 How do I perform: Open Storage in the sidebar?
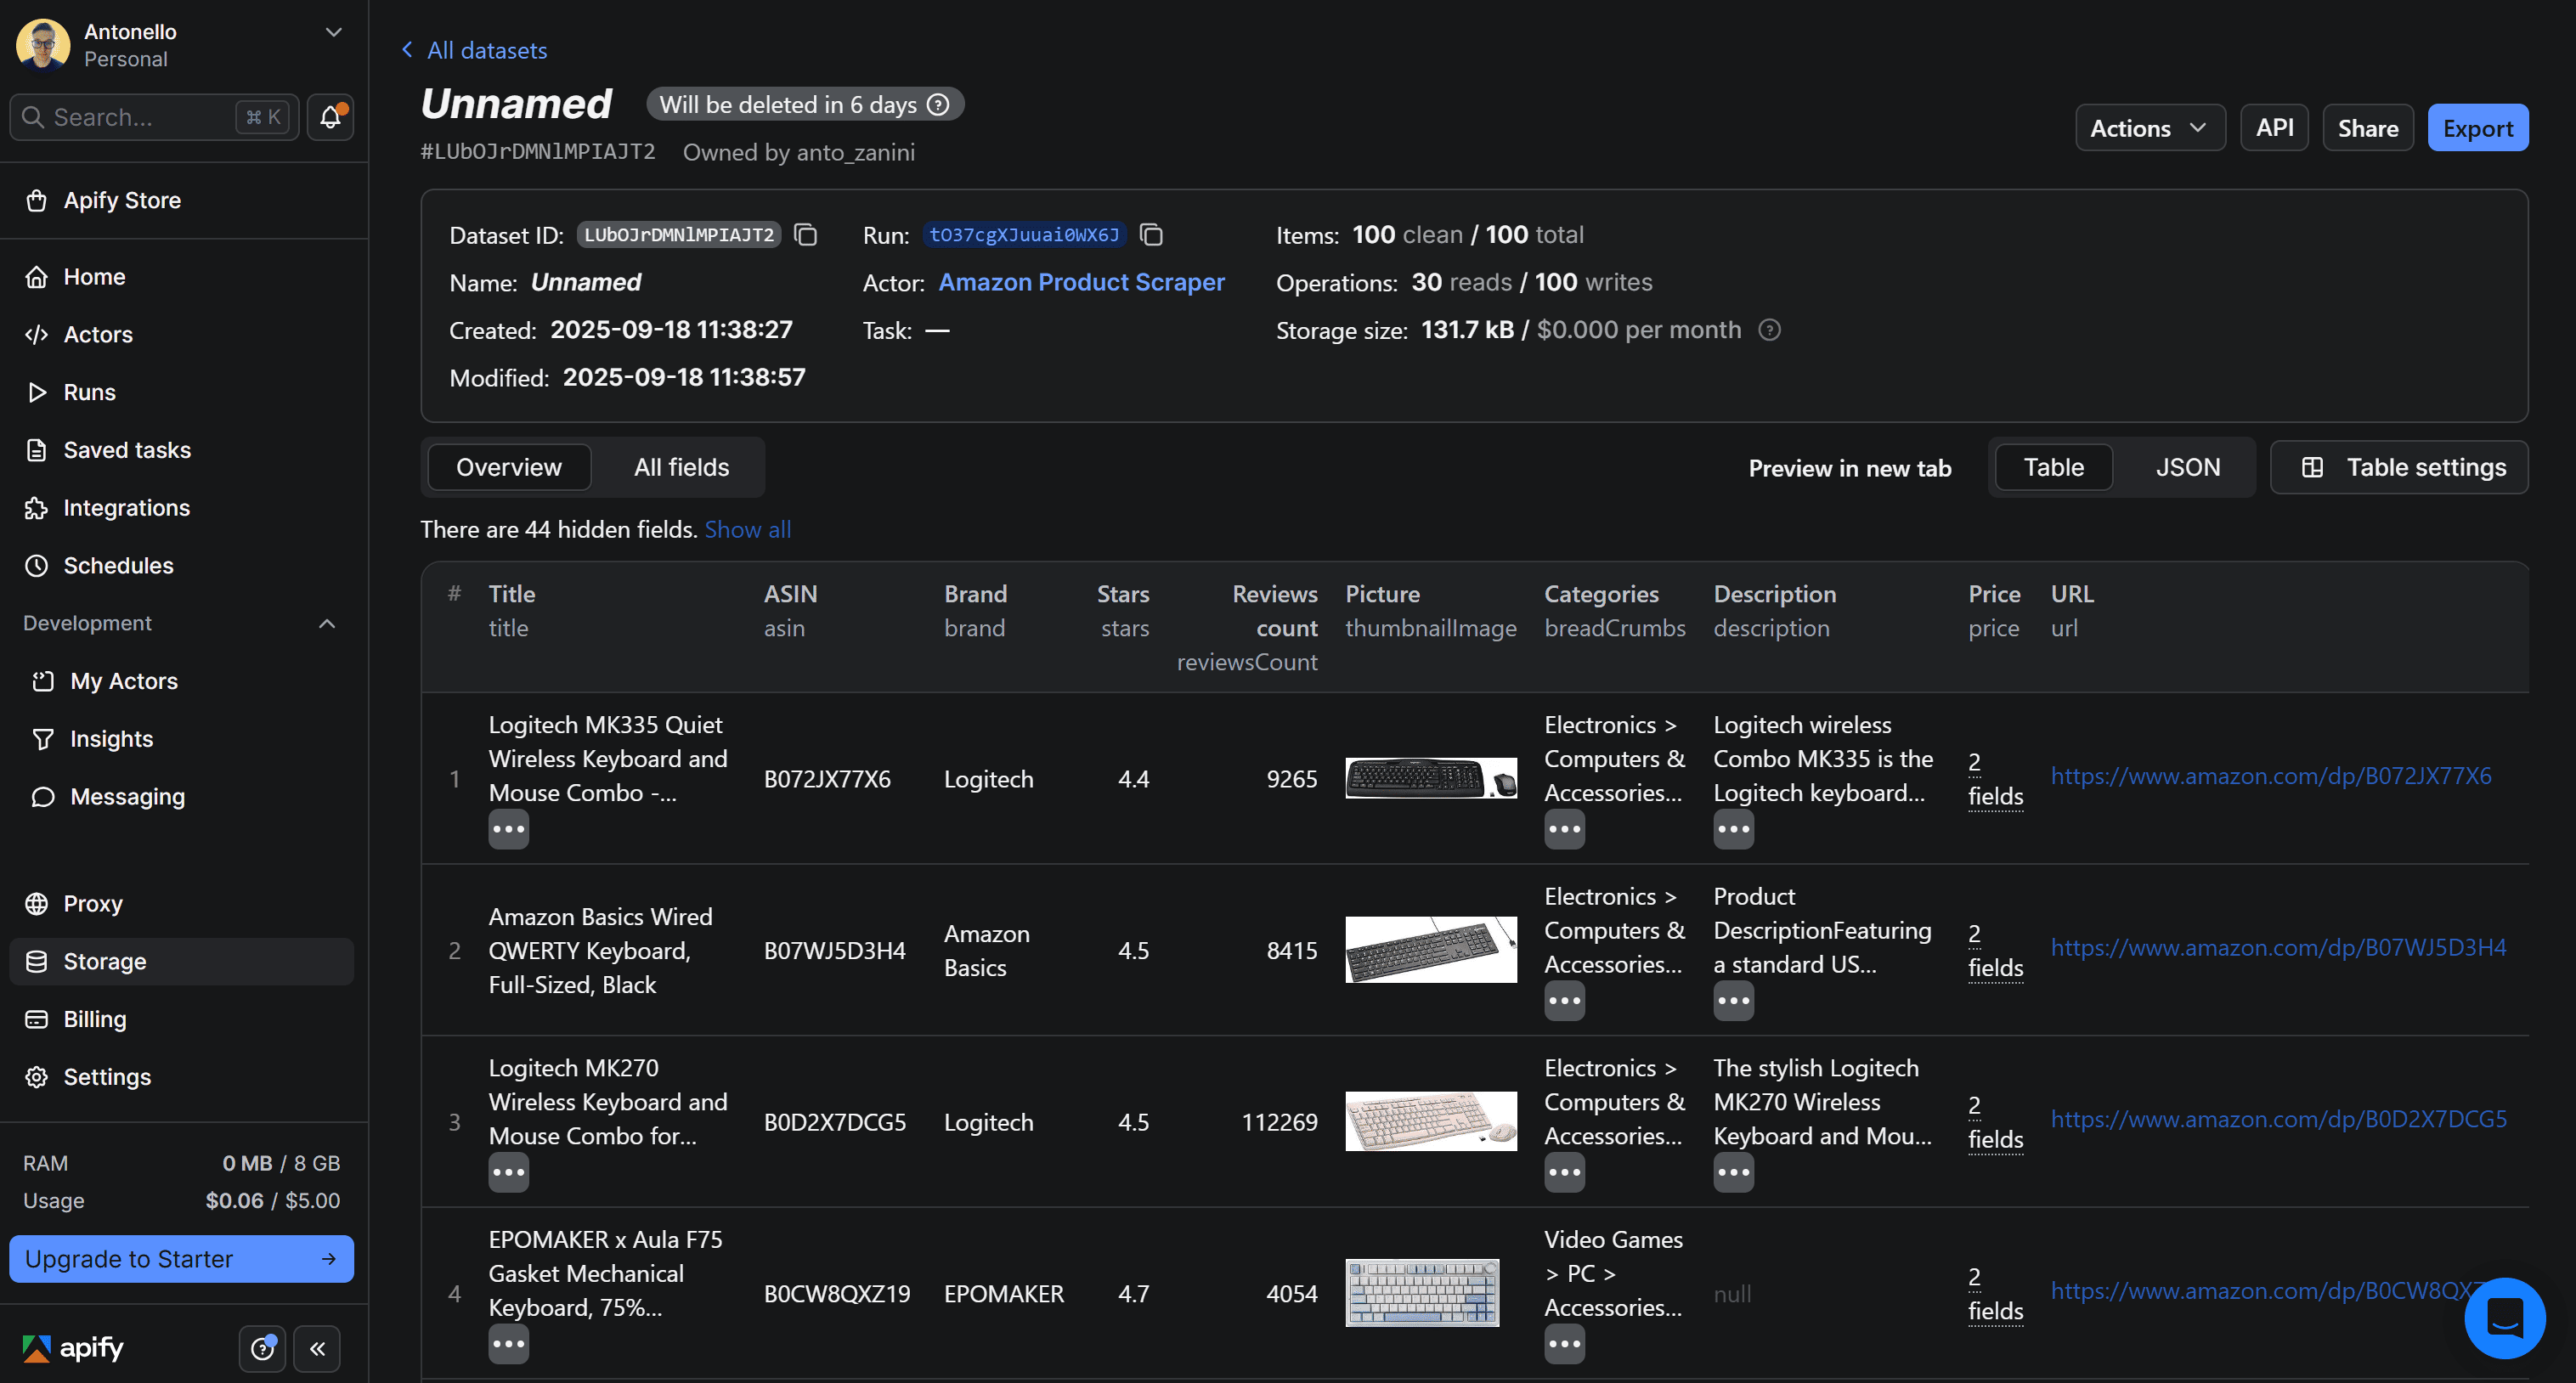click(x=105, y=961)
